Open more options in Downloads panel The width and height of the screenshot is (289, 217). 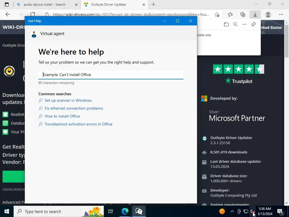click(244, 24)
